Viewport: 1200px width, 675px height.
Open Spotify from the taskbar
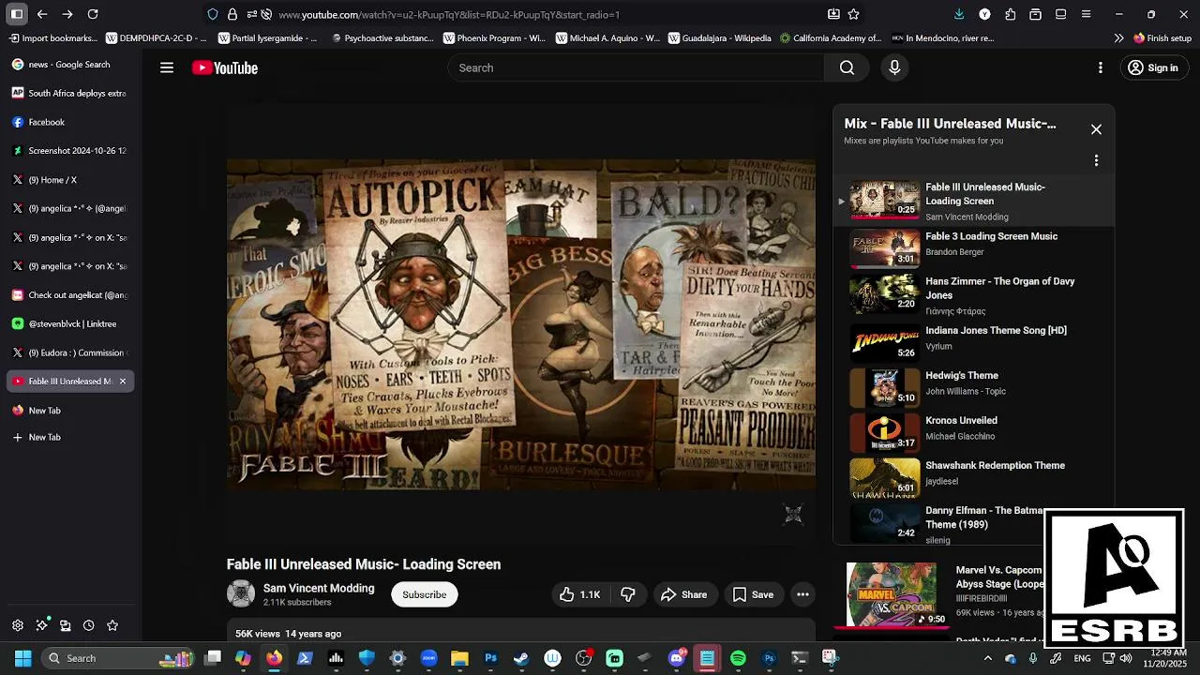(x=738, y=658)
